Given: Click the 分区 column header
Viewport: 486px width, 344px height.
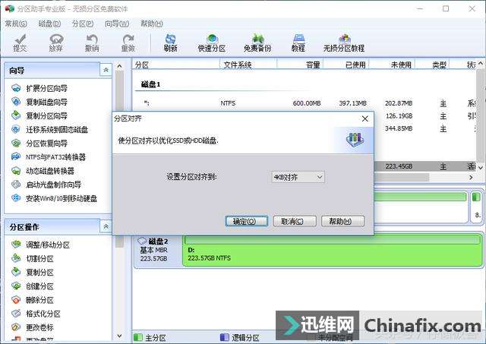Looking at the screenshot, I should coord(175,65).
